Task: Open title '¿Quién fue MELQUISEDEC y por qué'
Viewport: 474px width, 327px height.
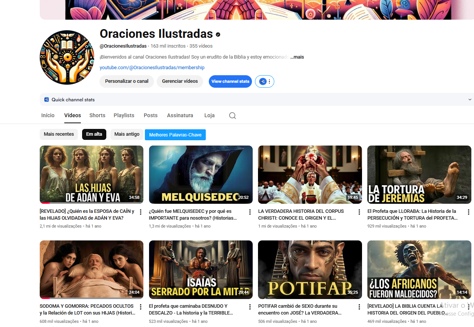Action: tap(193, 215)
